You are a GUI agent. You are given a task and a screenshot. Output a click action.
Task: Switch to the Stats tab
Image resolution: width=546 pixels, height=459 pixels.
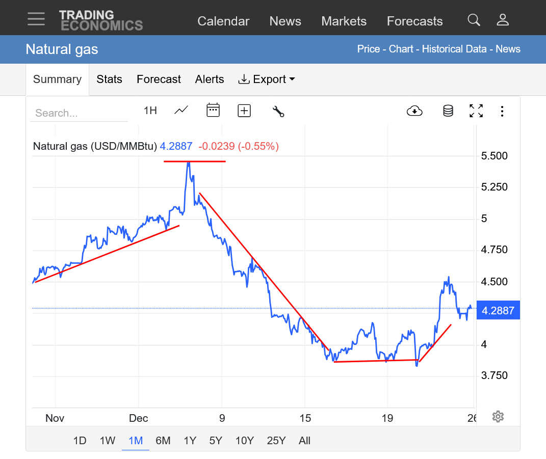coord(109,79)
